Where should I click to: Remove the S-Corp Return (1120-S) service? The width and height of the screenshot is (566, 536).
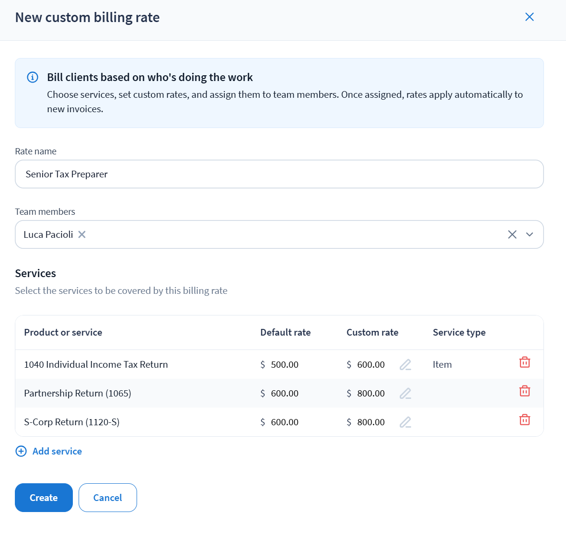point(524,420)
